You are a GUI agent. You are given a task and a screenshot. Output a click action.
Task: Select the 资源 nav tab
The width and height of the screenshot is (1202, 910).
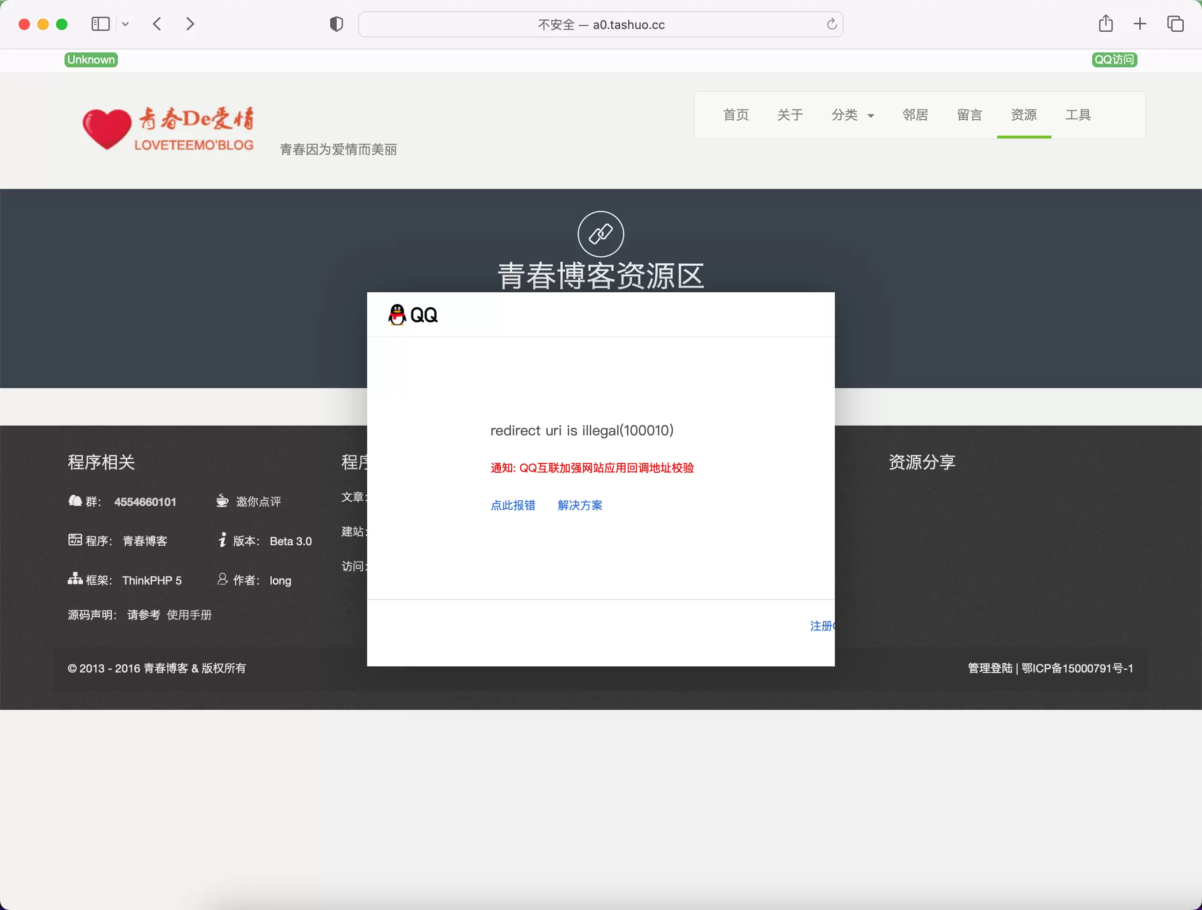(x=1024, y=115)
